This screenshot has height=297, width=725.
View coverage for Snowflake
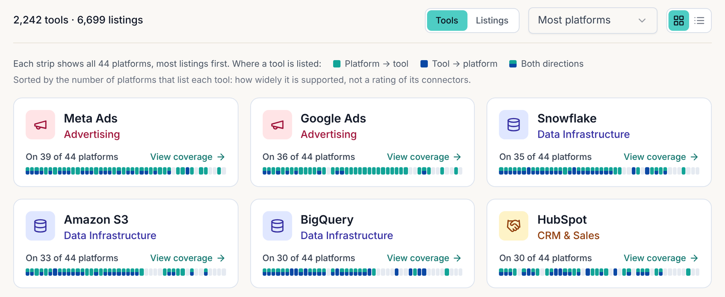coord(661,157)
